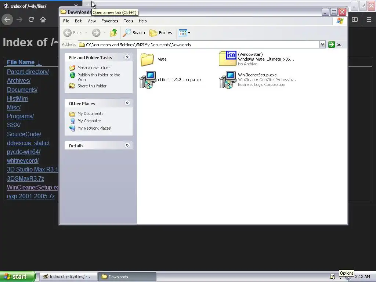Open the View menu
The width and height of the screenshot is (376, 282).
click(91, 21)
